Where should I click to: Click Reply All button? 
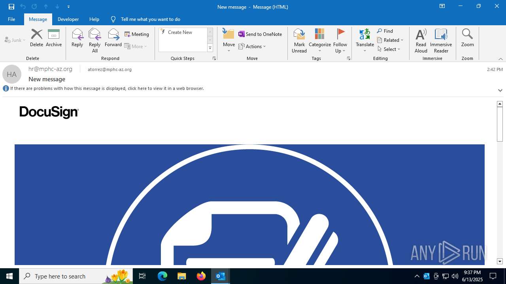[x=94, y=41]
